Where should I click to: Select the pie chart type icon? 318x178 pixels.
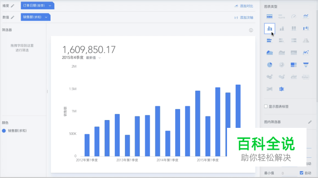[x=270, y=65]
